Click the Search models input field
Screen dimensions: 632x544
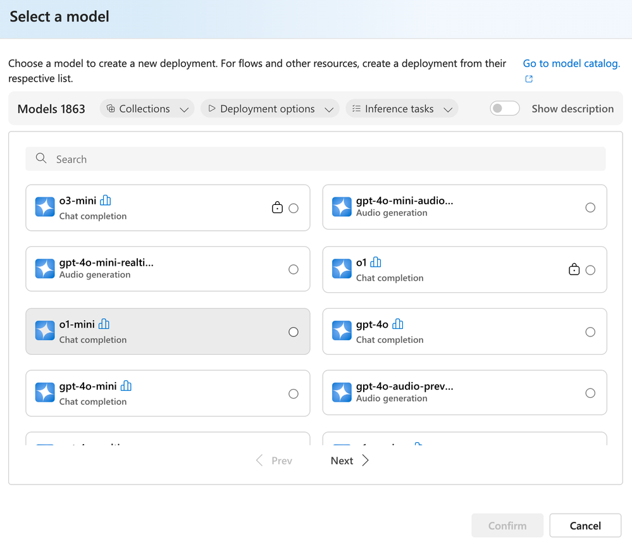pyautogui.click(x=315, y=159)
